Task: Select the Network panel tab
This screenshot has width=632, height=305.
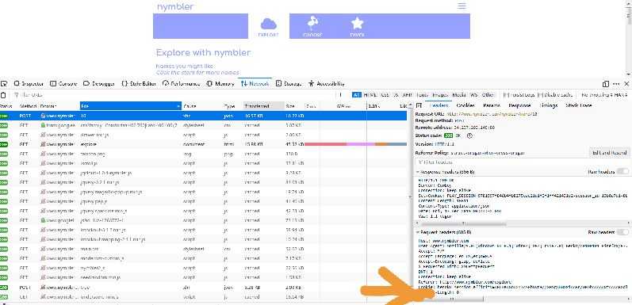Action: coord(255,84)
